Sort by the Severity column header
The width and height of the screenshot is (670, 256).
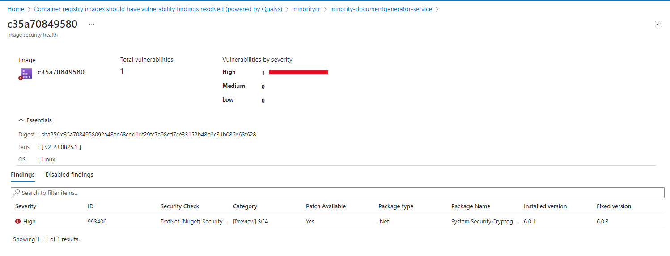pos(26,206)
